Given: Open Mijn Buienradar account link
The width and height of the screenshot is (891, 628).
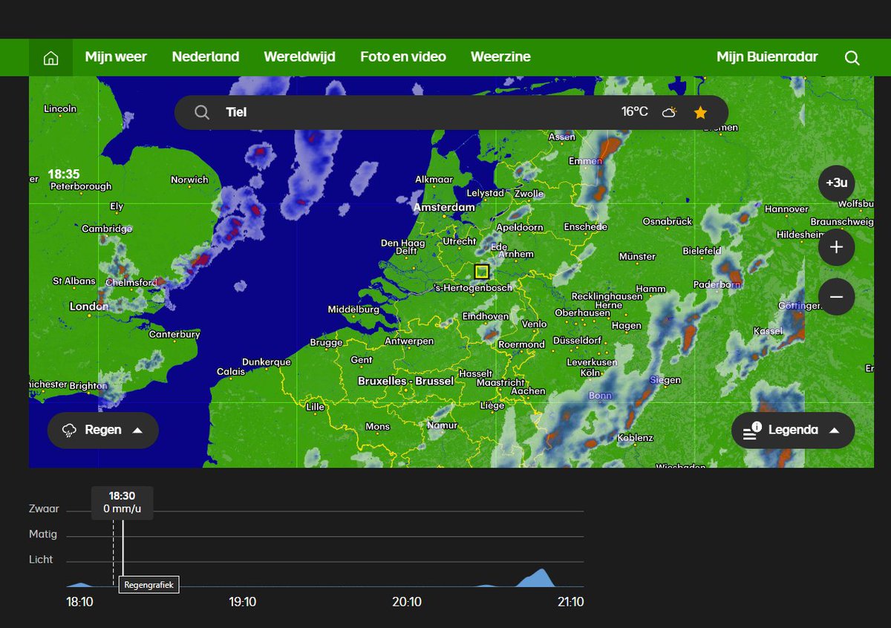Looking at the screenshot, I should click(x=767, y=57).
